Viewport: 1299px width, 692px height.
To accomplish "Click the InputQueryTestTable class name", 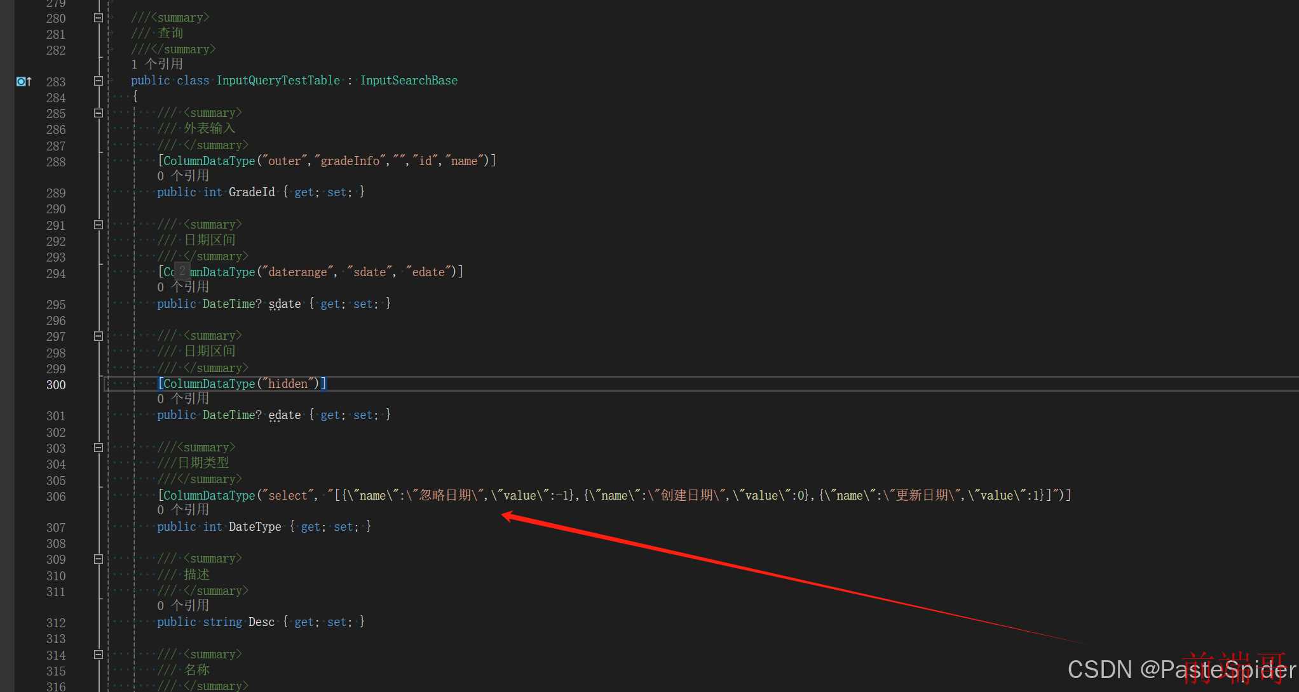I will (x=278, y=81).
